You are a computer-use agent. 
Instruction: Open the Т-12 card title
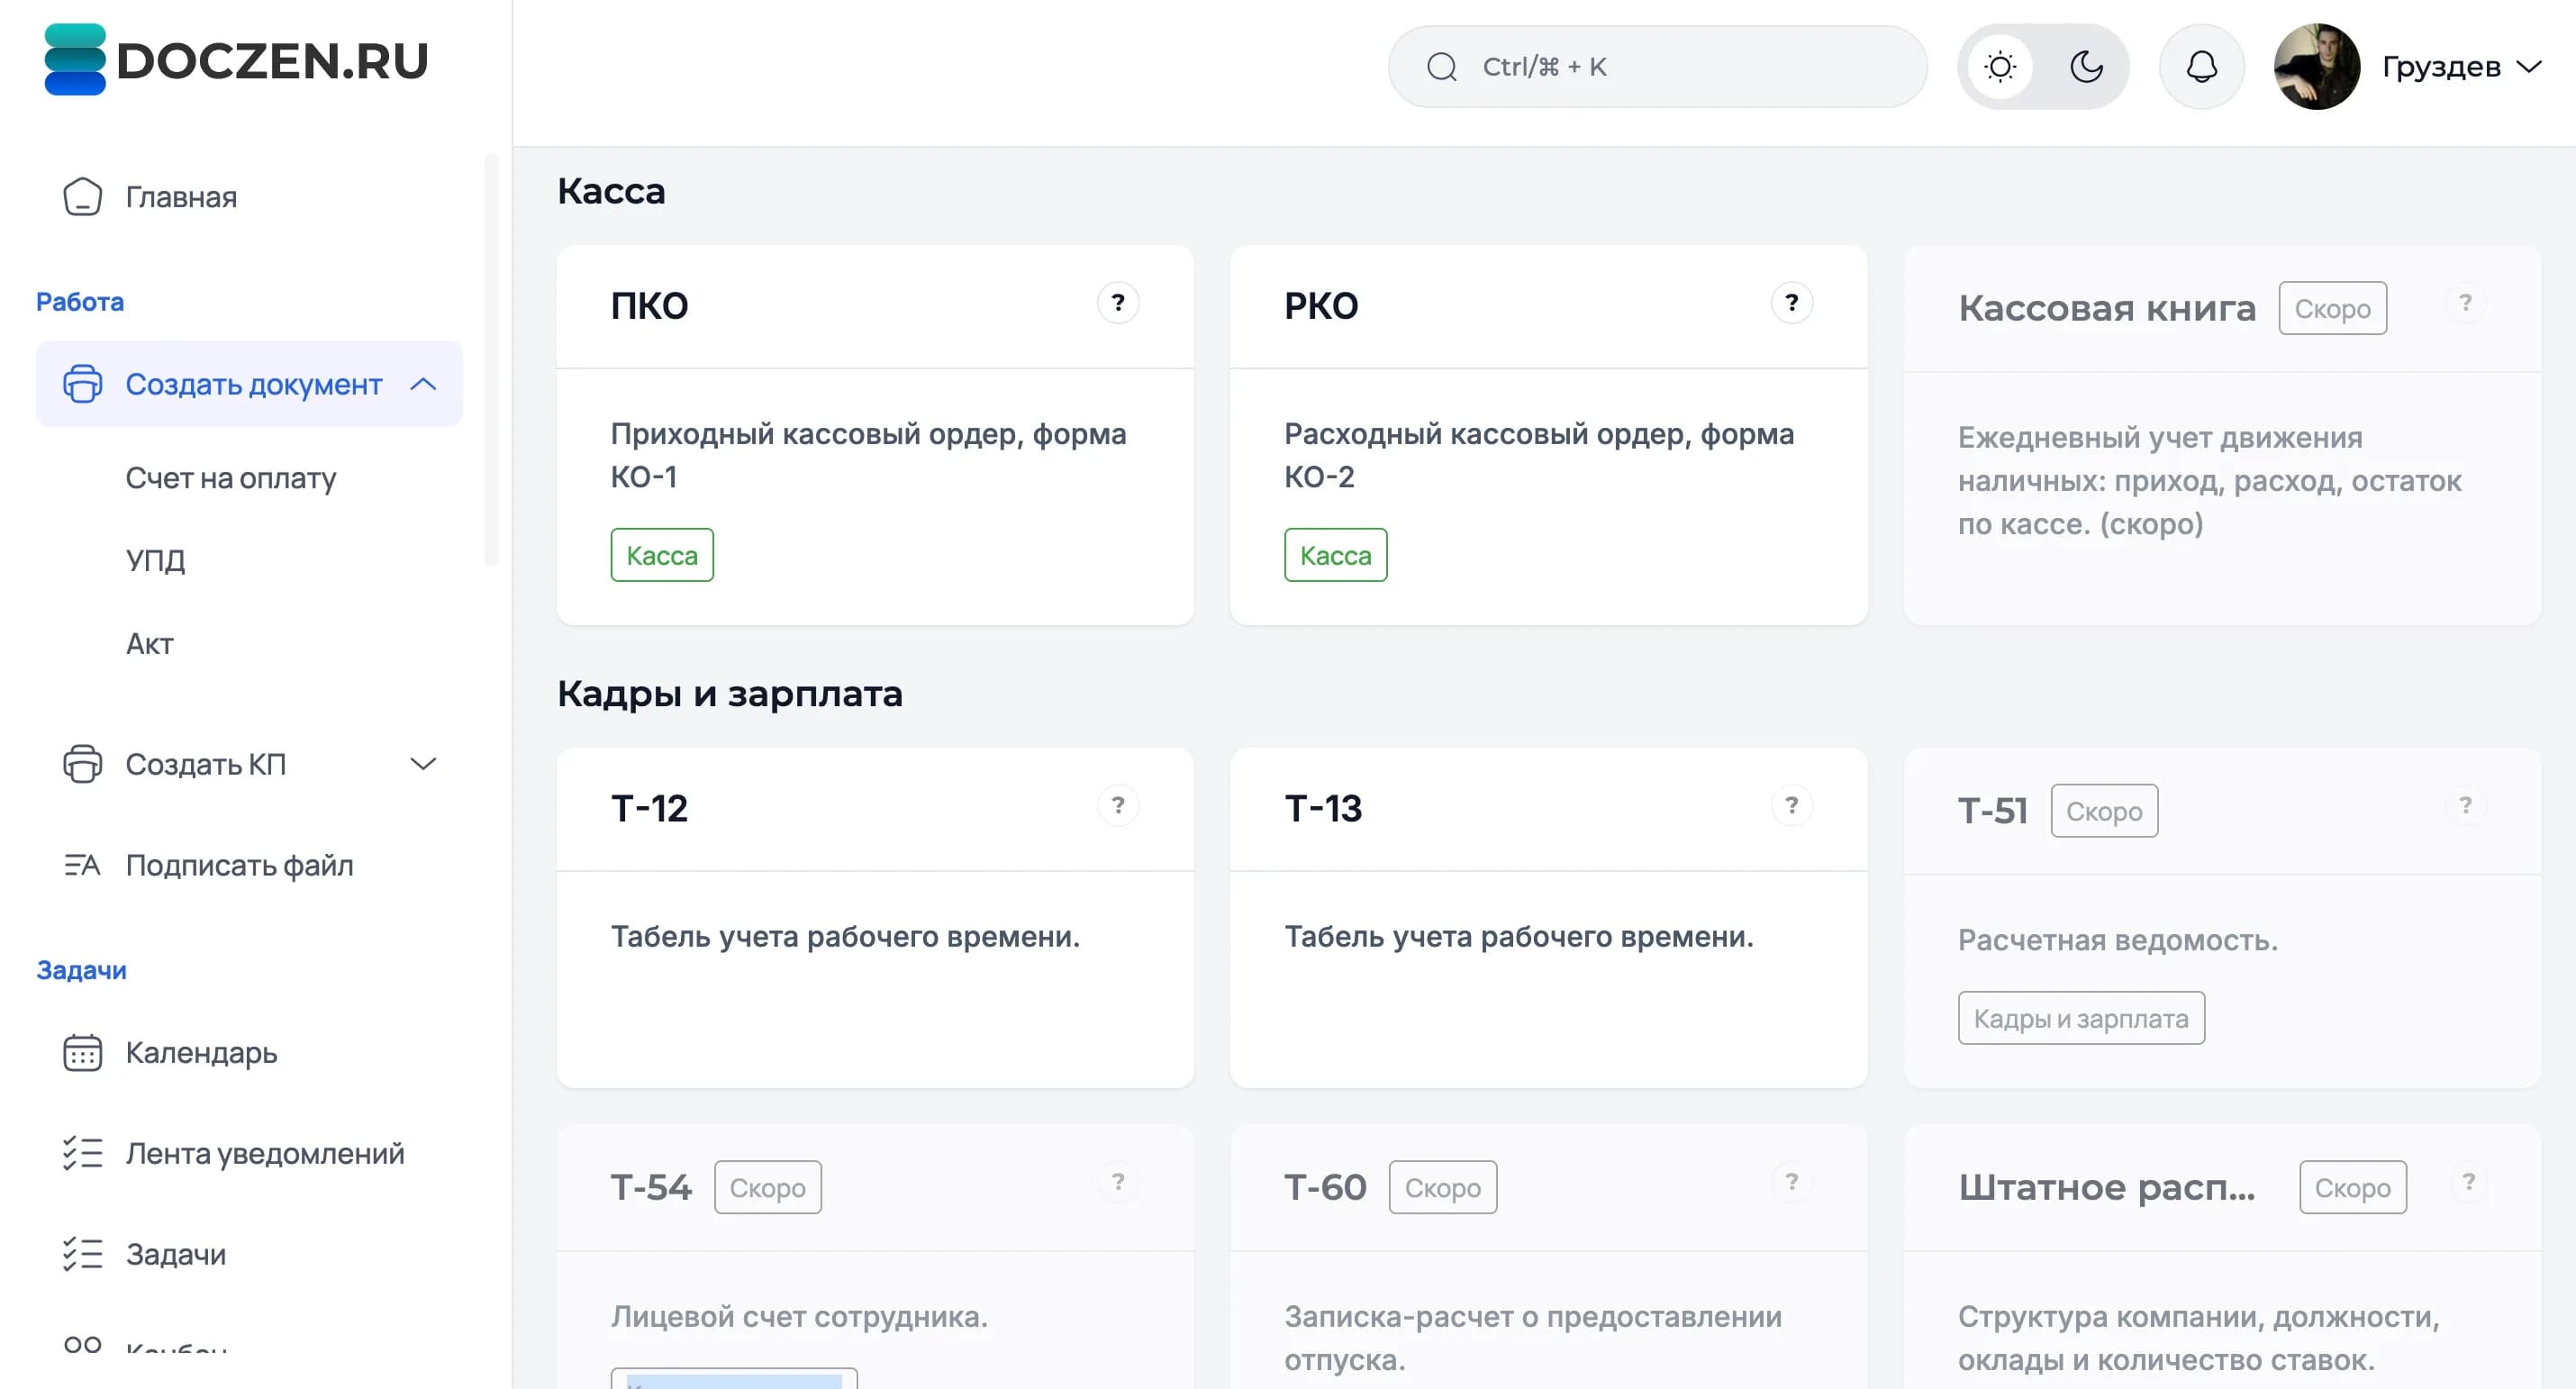pyautogui.click(x=650, y=808)
